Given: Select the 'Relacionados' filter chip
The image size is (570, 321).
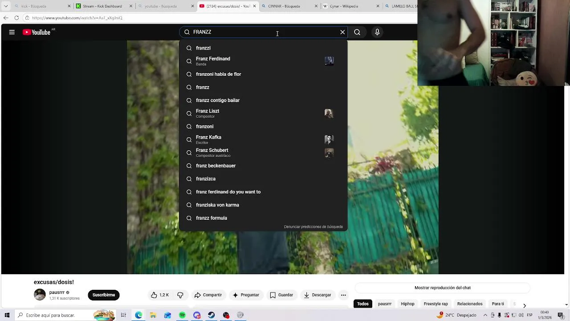Looking at the screenshot, I should (x=470, y=304).
